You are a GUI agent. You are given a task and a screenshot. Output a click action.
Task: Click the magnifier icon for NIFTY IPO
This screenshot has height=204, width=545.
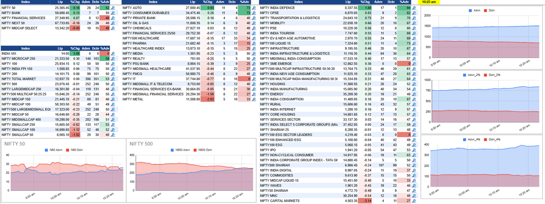415,149
